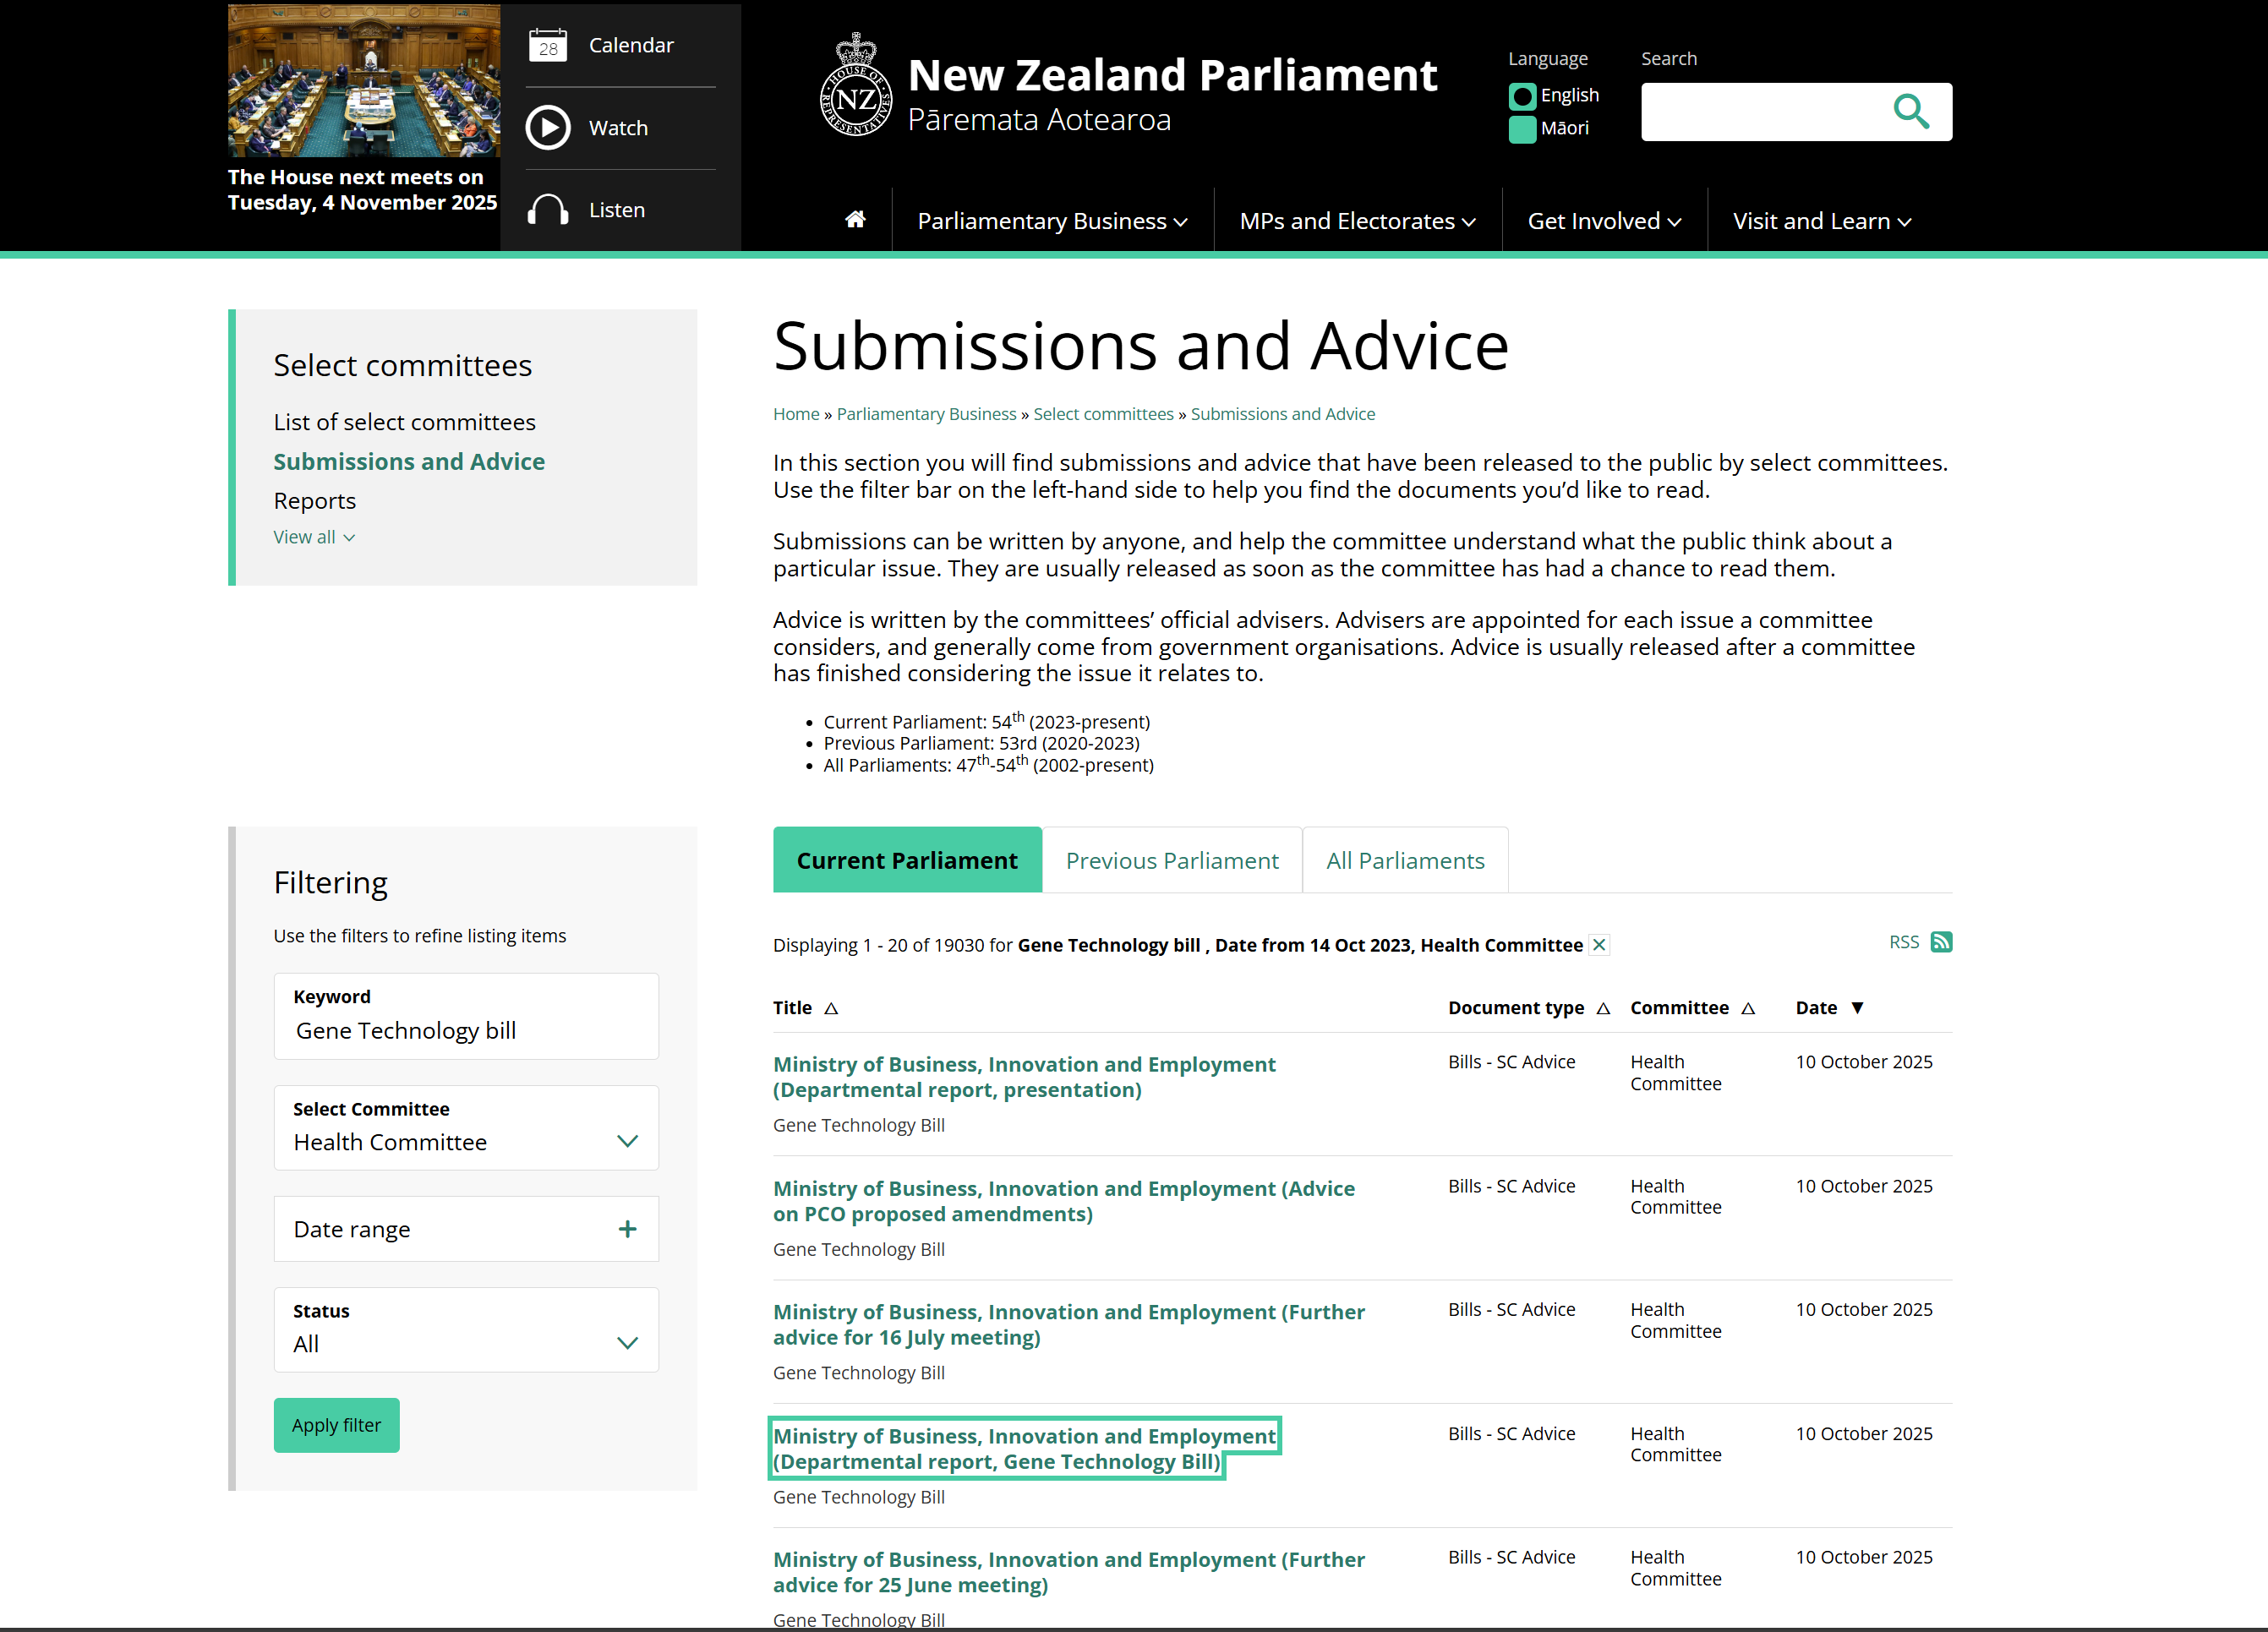Select the English language radio button

click(1522, 96)
